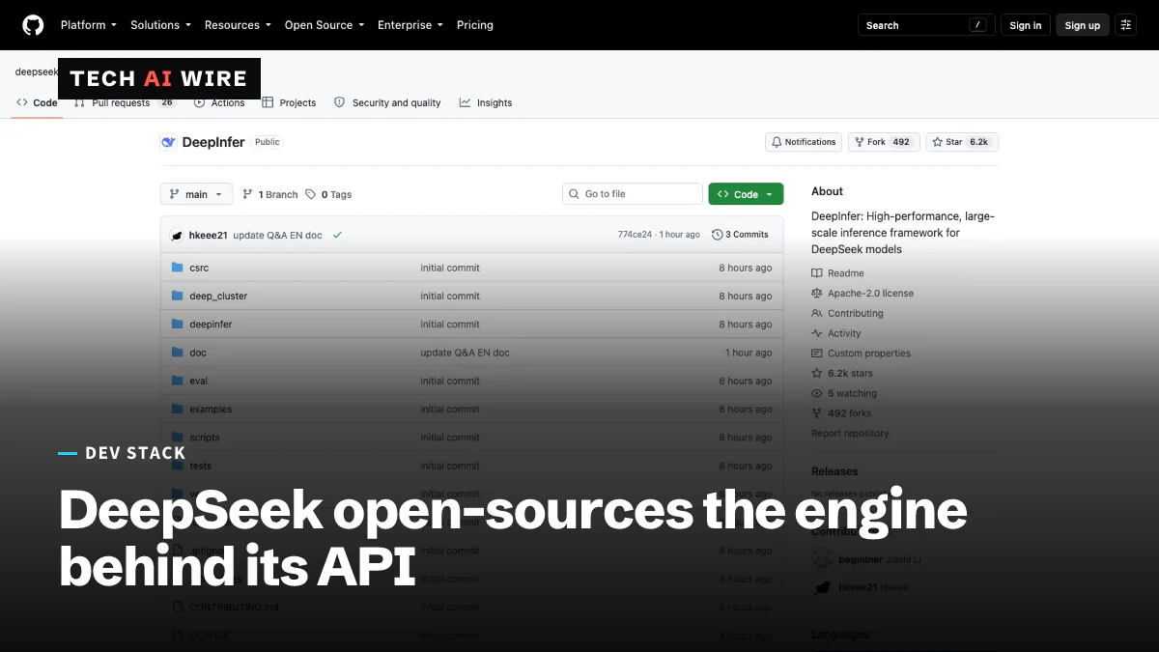Click the Activity pulse icon

click(x=817, y=333)
